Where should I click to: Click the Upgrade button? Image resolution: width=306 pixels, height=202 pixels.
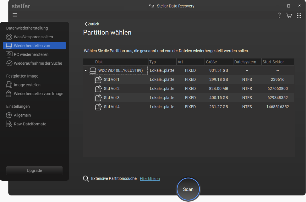(34, 171)
